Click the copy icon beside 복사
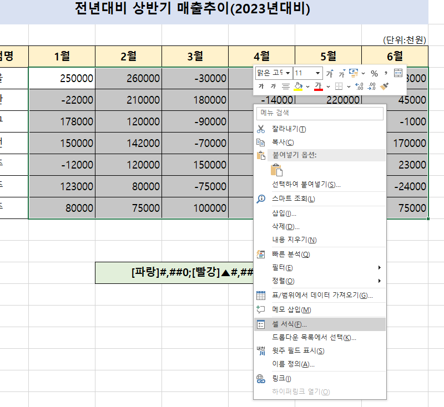 click(x=261, y=143)
